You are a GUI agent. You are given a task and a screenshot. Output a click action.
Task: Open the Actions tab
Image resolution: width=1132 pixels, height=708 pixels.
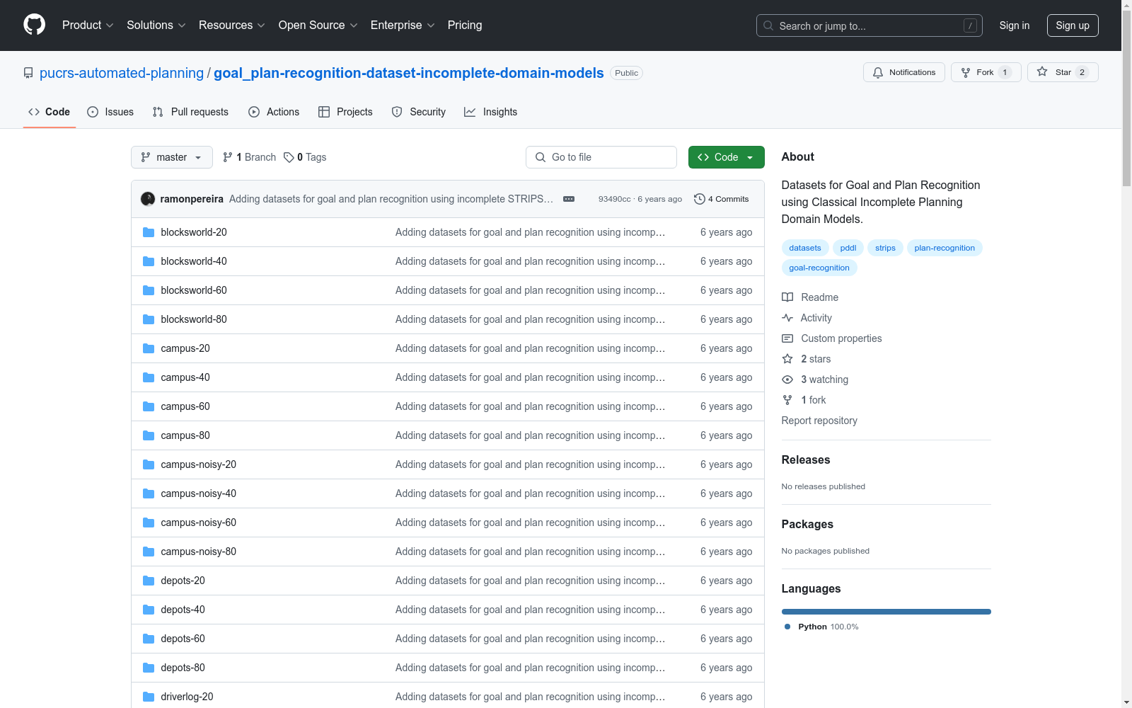click(x=274, y=112)
